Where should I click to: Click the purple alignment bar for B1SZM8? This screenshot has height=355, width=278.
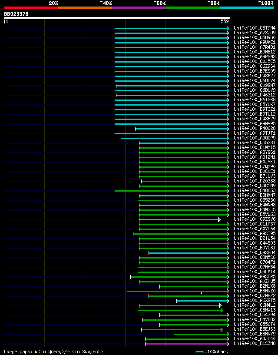pos(186,344)
